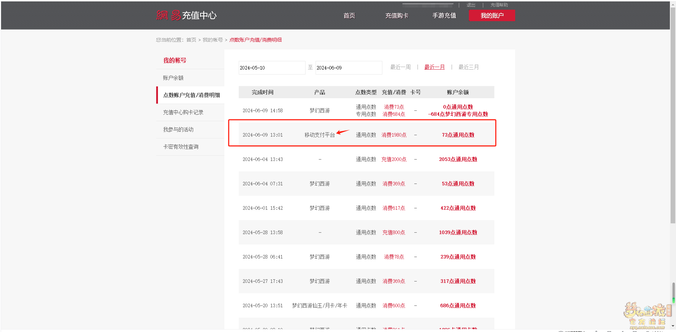676x332 pixels.
Task: Click 梦幻西游仙玉/月卡/年卡 product cell
Action: [320, 305]
